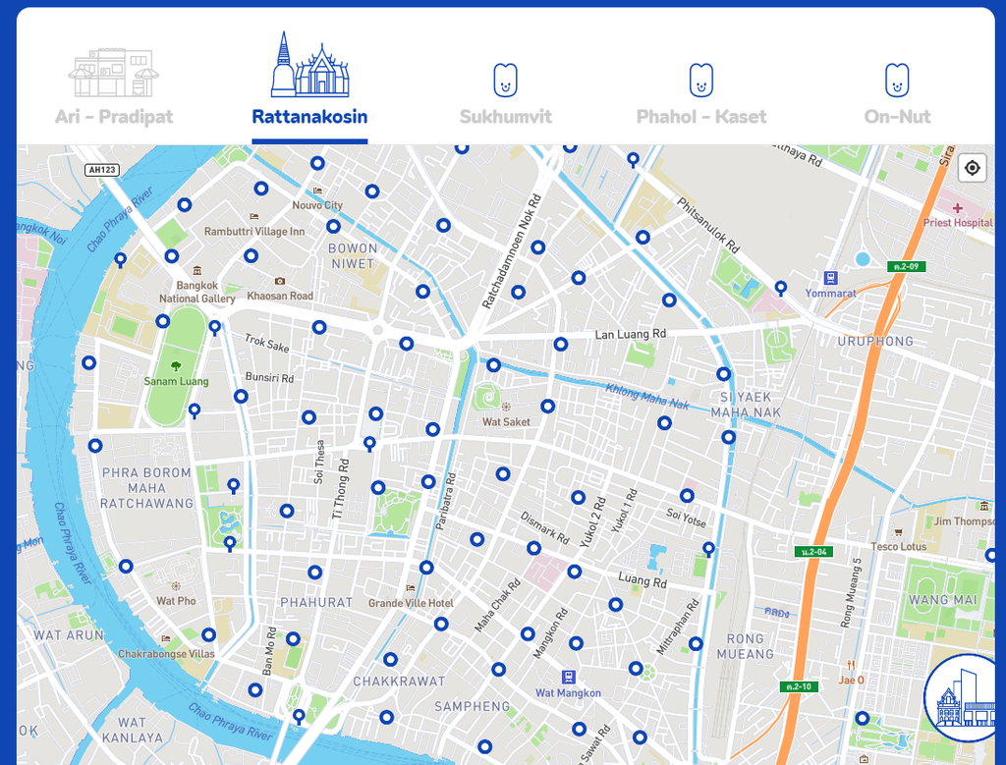Open the Phahol - Kaset tab
This screenshot has height=765, width=1006.
coord(701,93)
